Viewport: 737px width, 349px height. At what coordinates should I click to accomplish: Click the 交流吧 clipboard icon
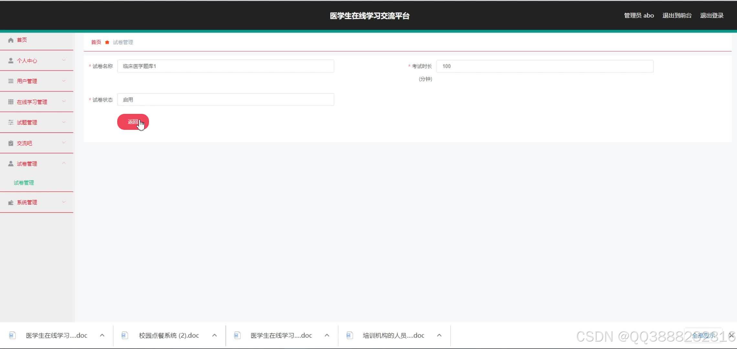[x=11, y=143]
